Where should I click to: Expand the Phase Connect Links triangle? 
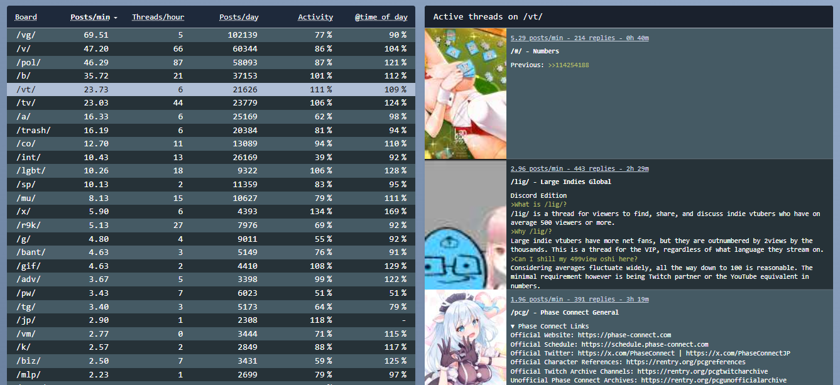pyautogui.click(x=513, y=326)
